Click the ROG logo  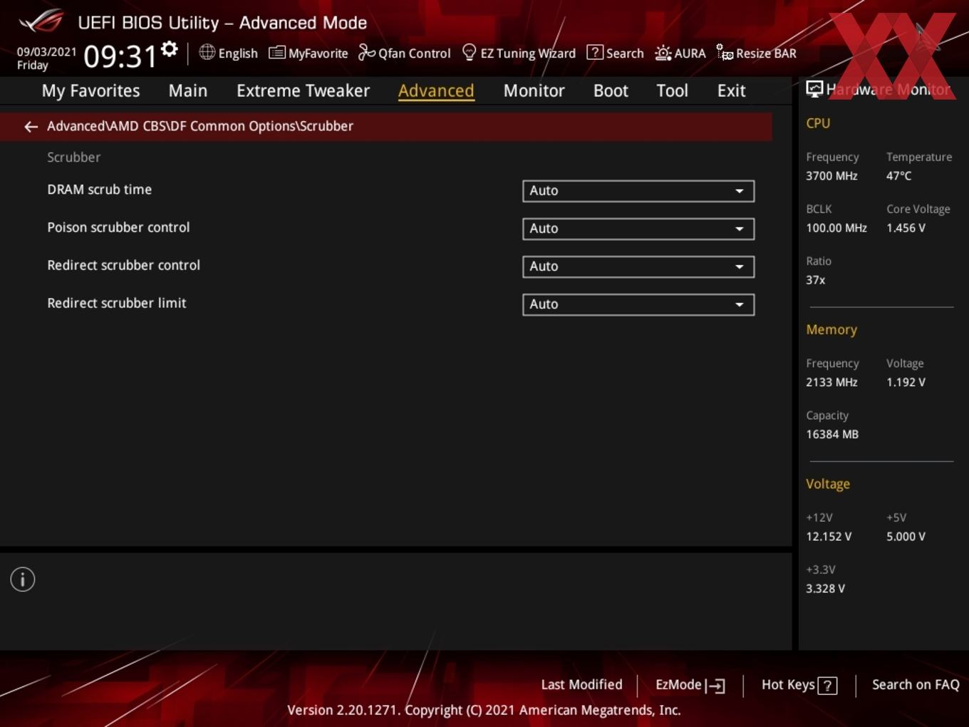click(x=41, y=21)
